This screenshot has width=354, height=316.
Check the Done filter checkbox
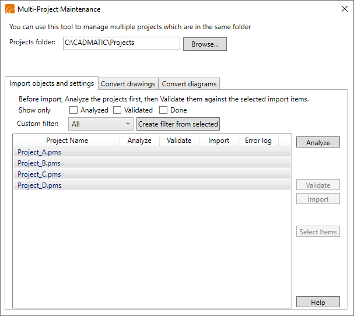tap(163, 110)
